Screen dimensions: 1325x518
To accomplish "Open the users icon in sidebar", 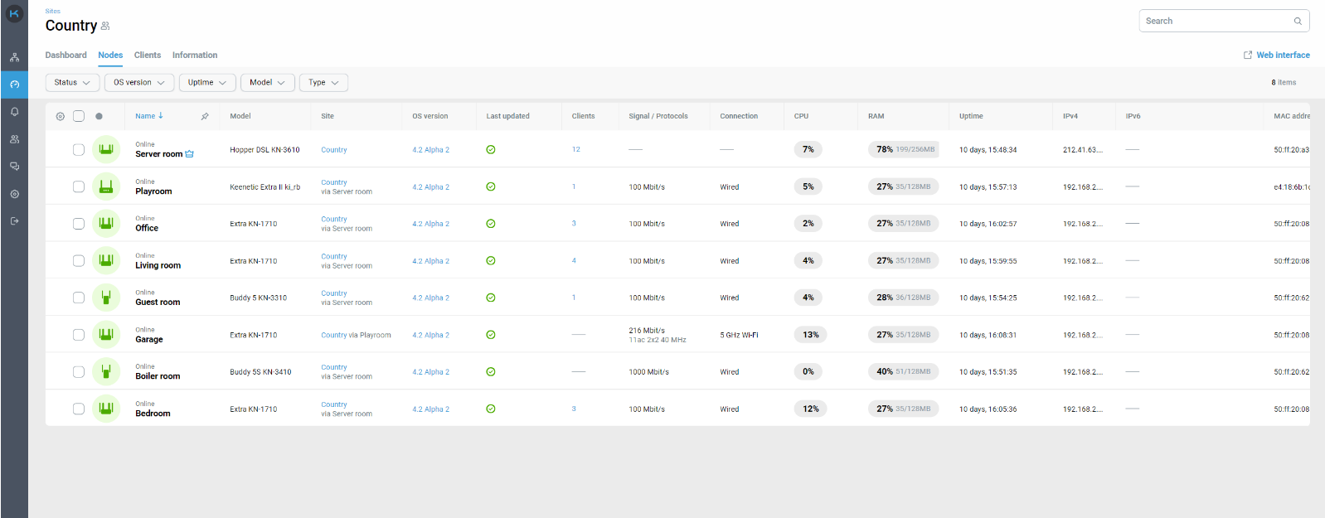I will [14, 139].
